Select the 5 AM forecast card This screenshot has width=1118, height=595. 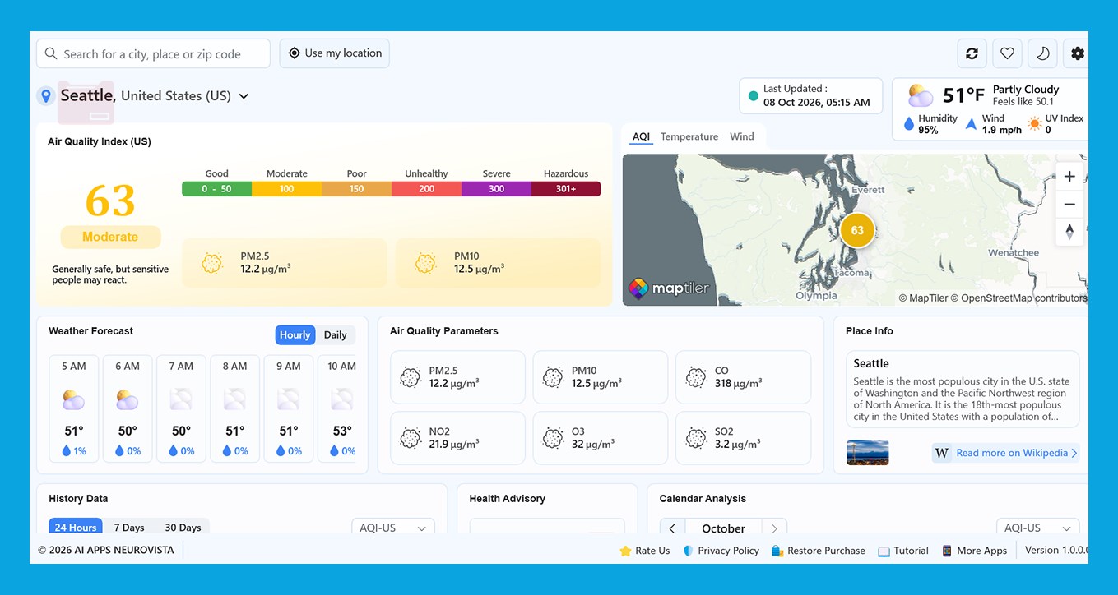click(74, 408)
